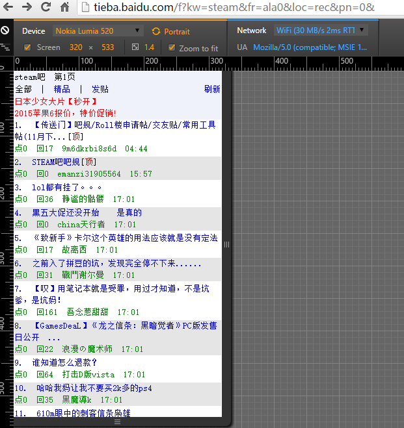Open post 10 哈哈我妈让我不要买2k多的ps4
Viewport: 404px width, 428px height.
click(x=83, y=388)
